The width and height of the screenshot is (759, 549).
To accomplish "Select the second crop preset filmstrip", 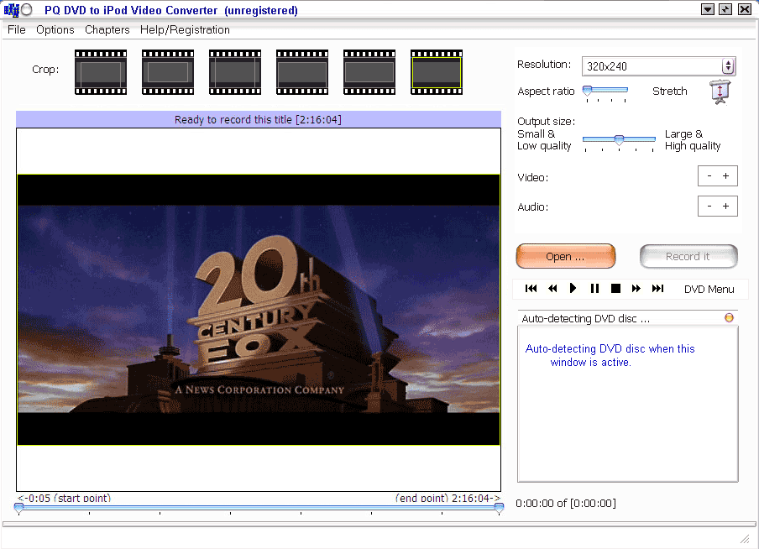I will tap(168, 72).
